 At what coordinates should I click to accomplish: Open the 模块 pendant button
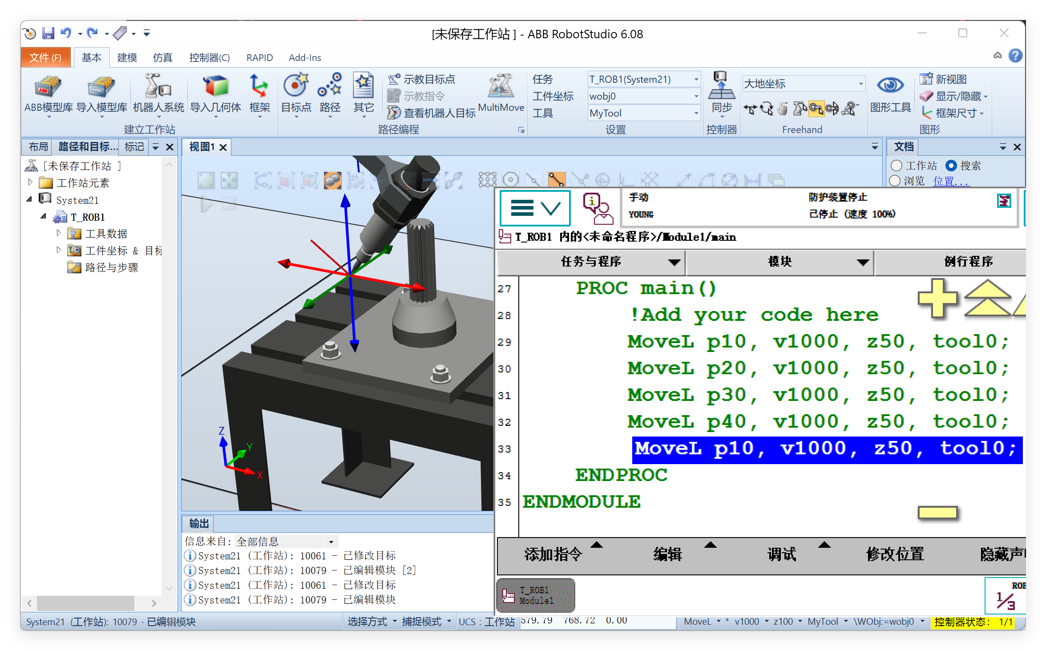(x=779, y=262)
